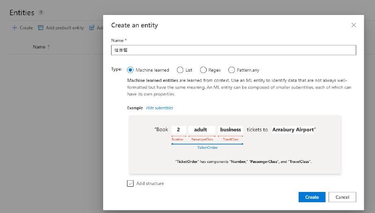Click inside the entity Name text field
The width and height of the screenshot is (375, 213).
pos(233,50)
